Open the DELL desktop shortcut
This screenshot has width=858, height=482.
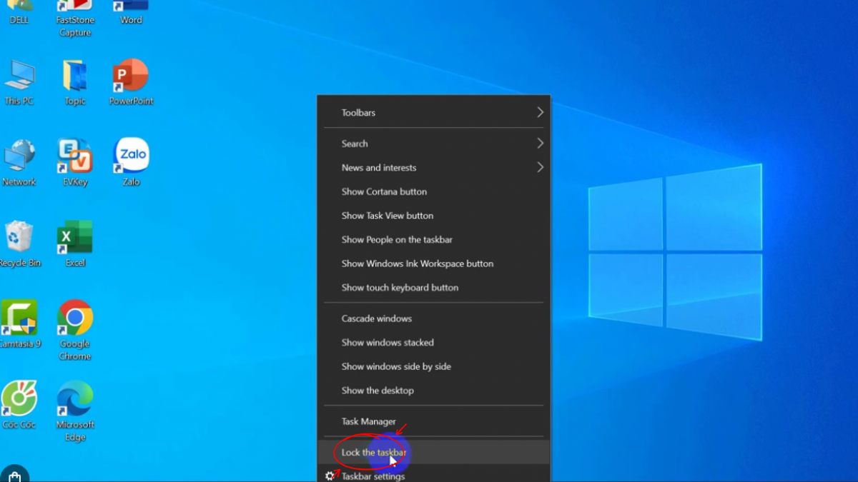pos(19,13)
